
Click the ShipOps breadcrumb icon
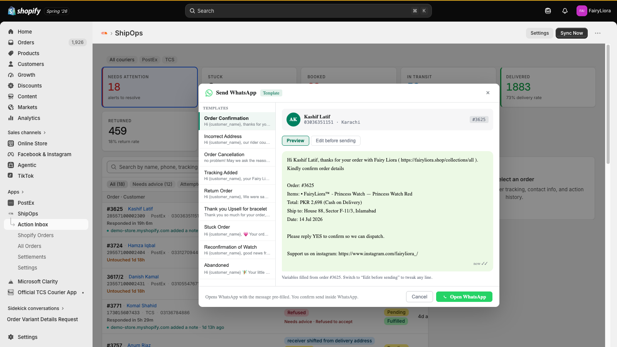[x=104, y=33]
